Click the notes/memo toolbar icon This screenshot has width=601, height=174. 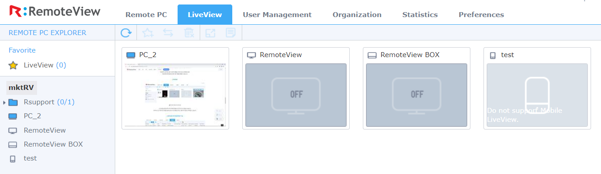(x=231, y=32)
